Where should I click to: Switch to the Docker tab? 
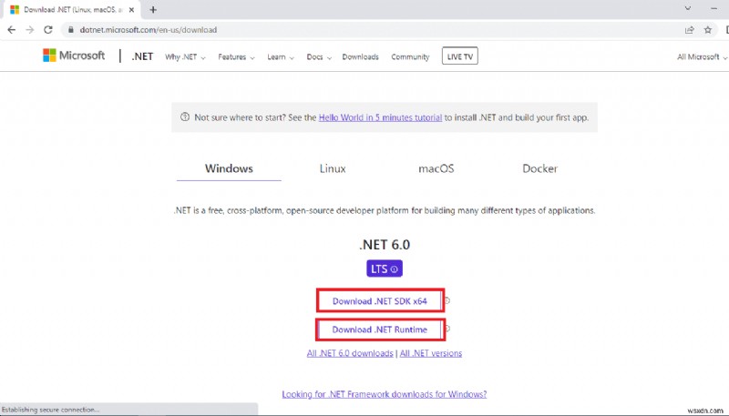[539, 168]
